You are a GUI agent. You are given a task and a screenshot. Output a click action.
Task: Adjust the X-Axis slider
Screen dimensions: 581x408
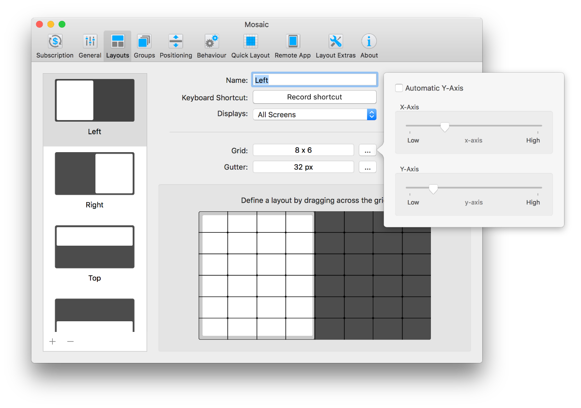(x=445, y=126)
